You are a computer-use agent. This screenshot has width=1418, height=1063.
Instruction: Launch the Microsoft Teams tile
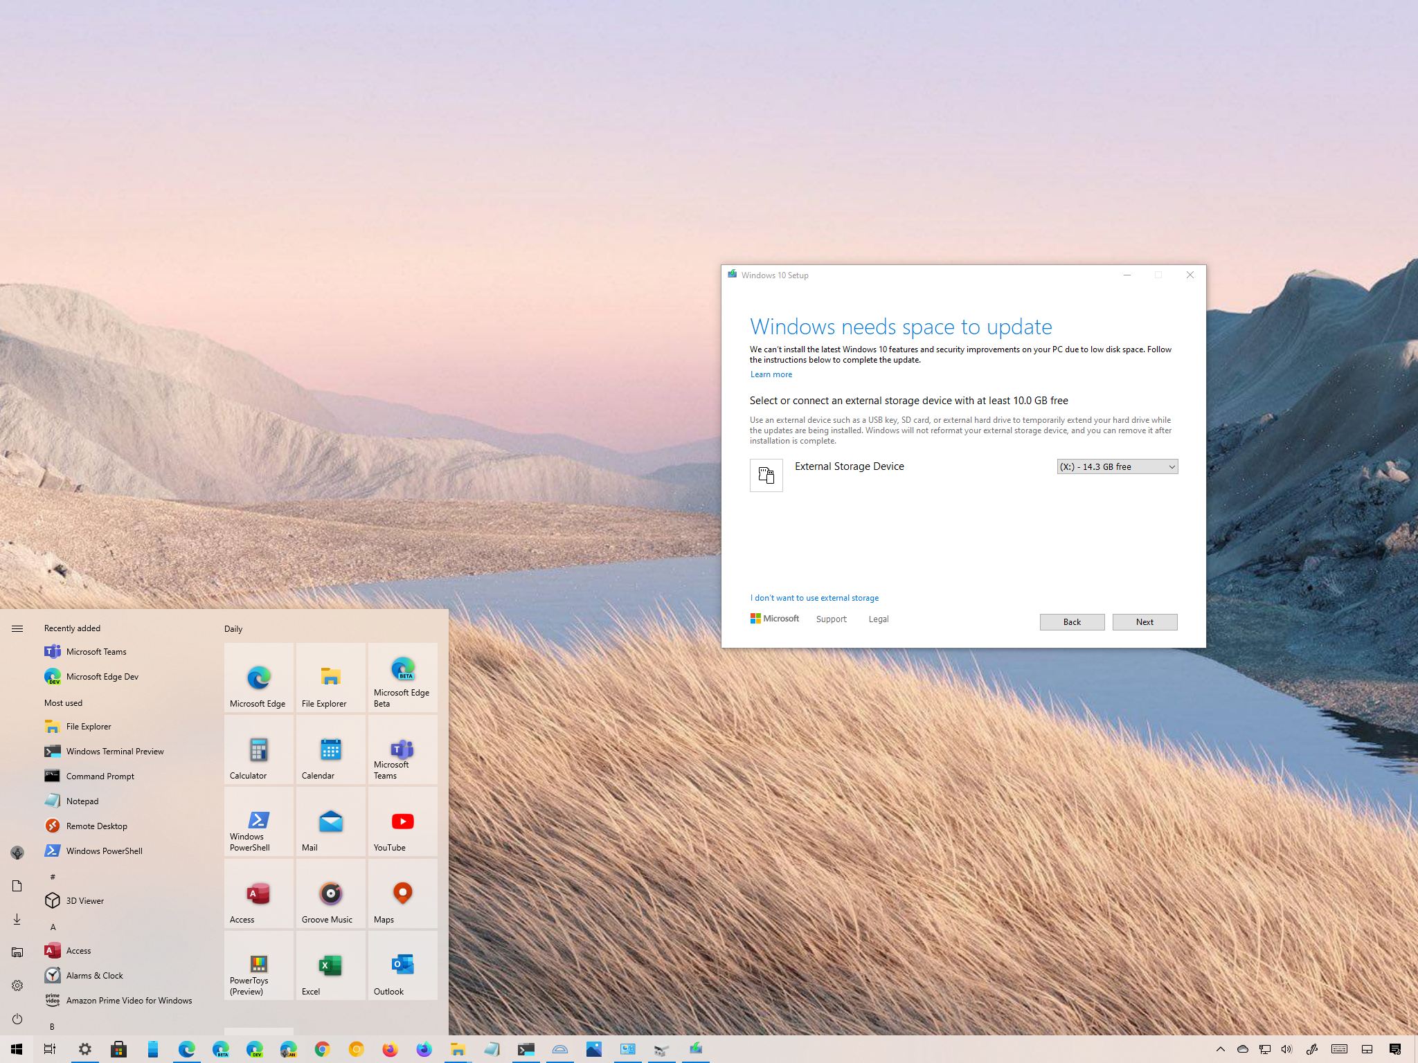402,749
